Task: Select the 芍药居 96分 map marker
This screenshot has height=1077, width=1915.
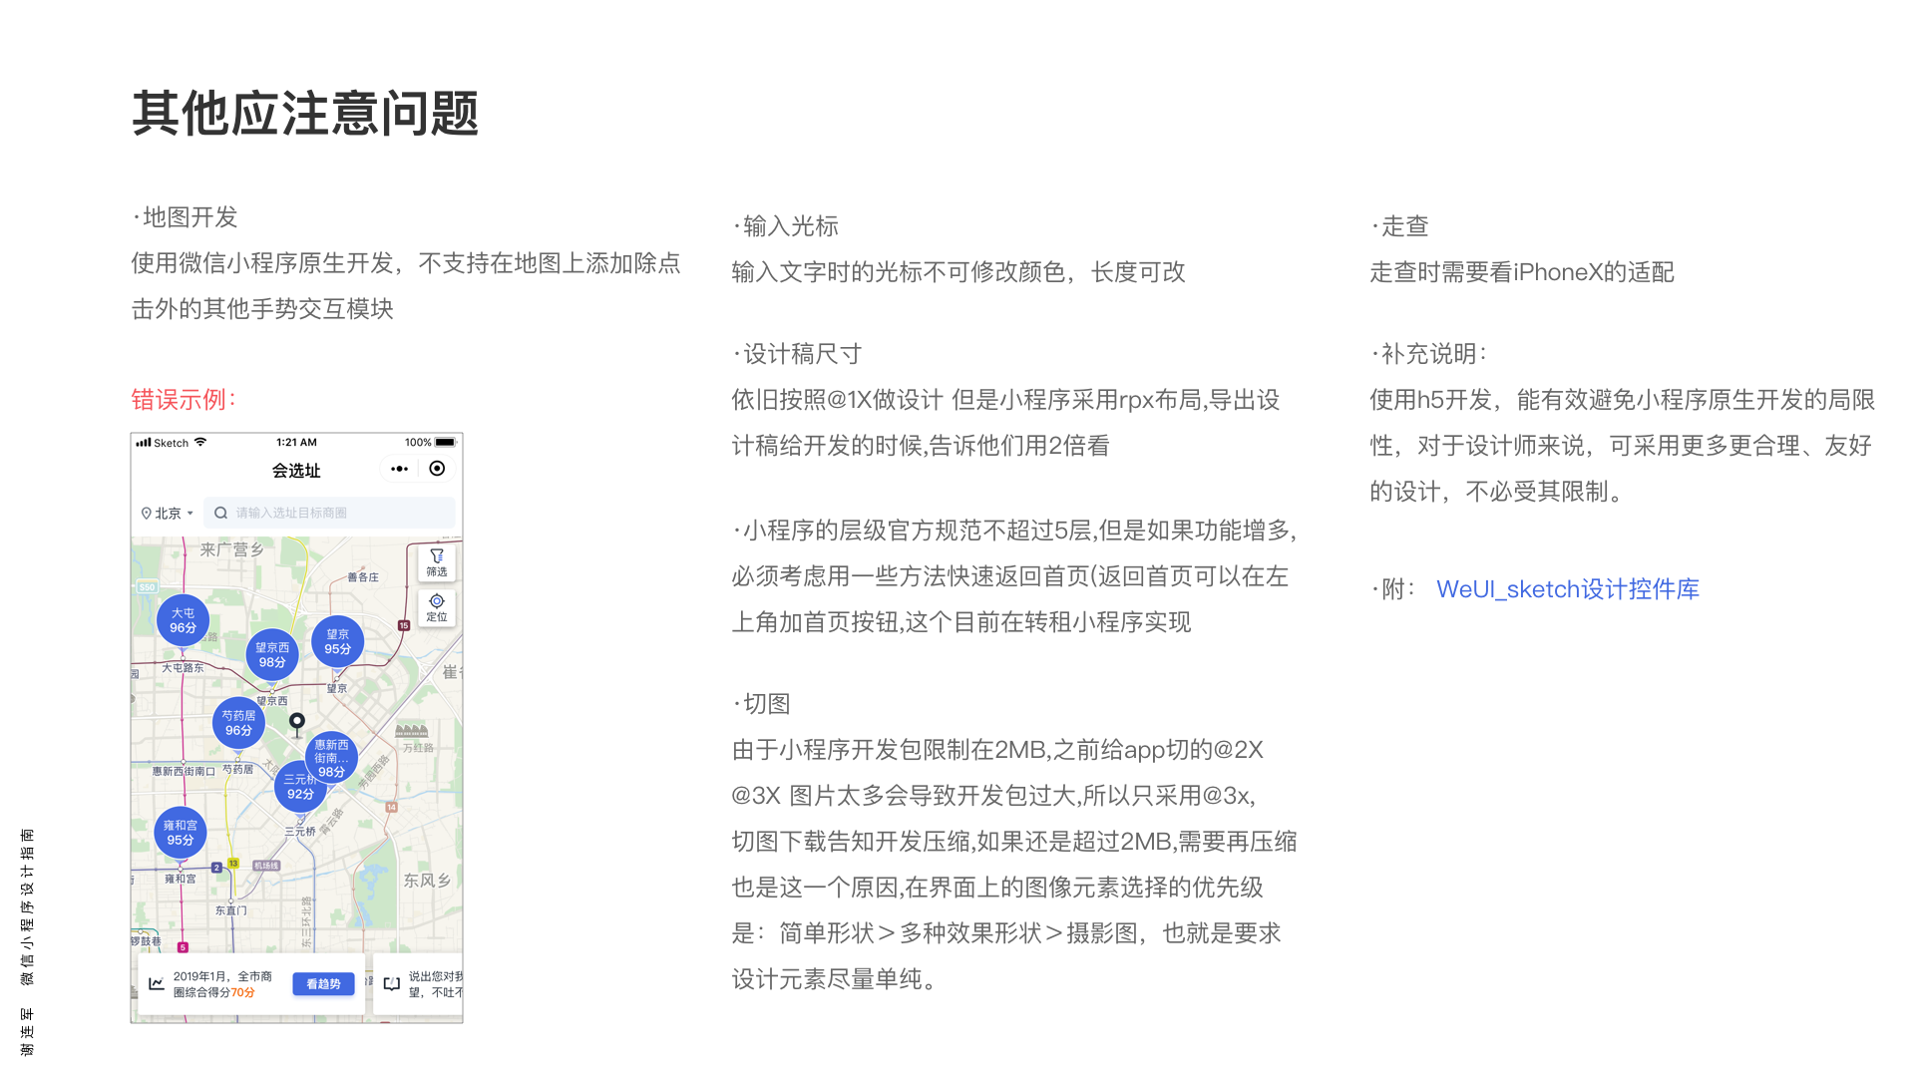Action: (x=238, y=723)
